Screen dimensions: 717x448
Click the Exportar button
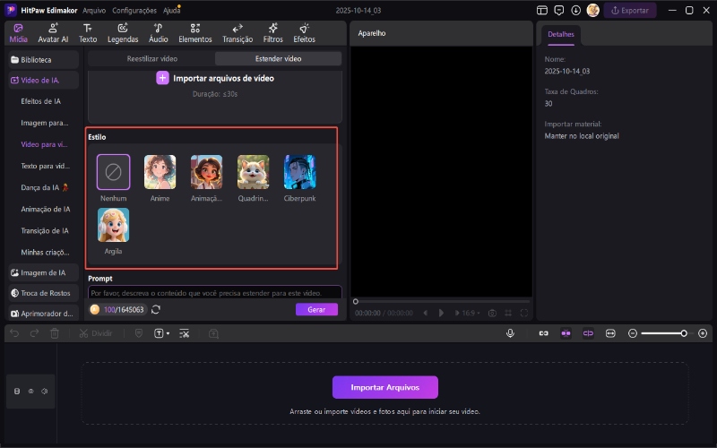pos(630,10)
